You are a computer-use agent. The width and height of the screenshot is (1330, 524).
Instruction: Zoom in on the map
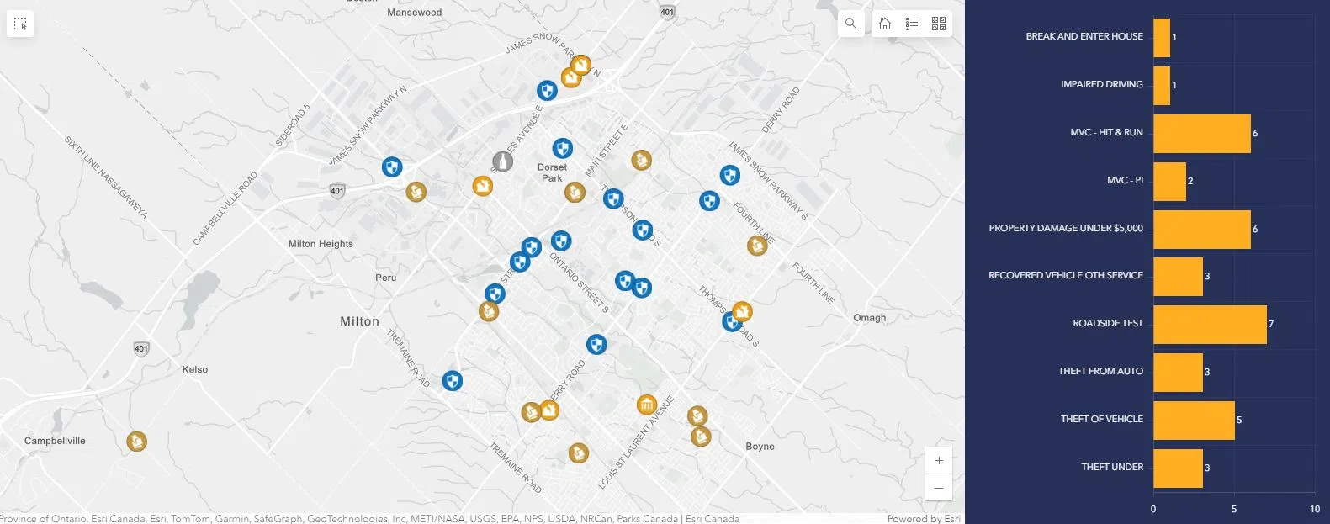pos(939,460)
